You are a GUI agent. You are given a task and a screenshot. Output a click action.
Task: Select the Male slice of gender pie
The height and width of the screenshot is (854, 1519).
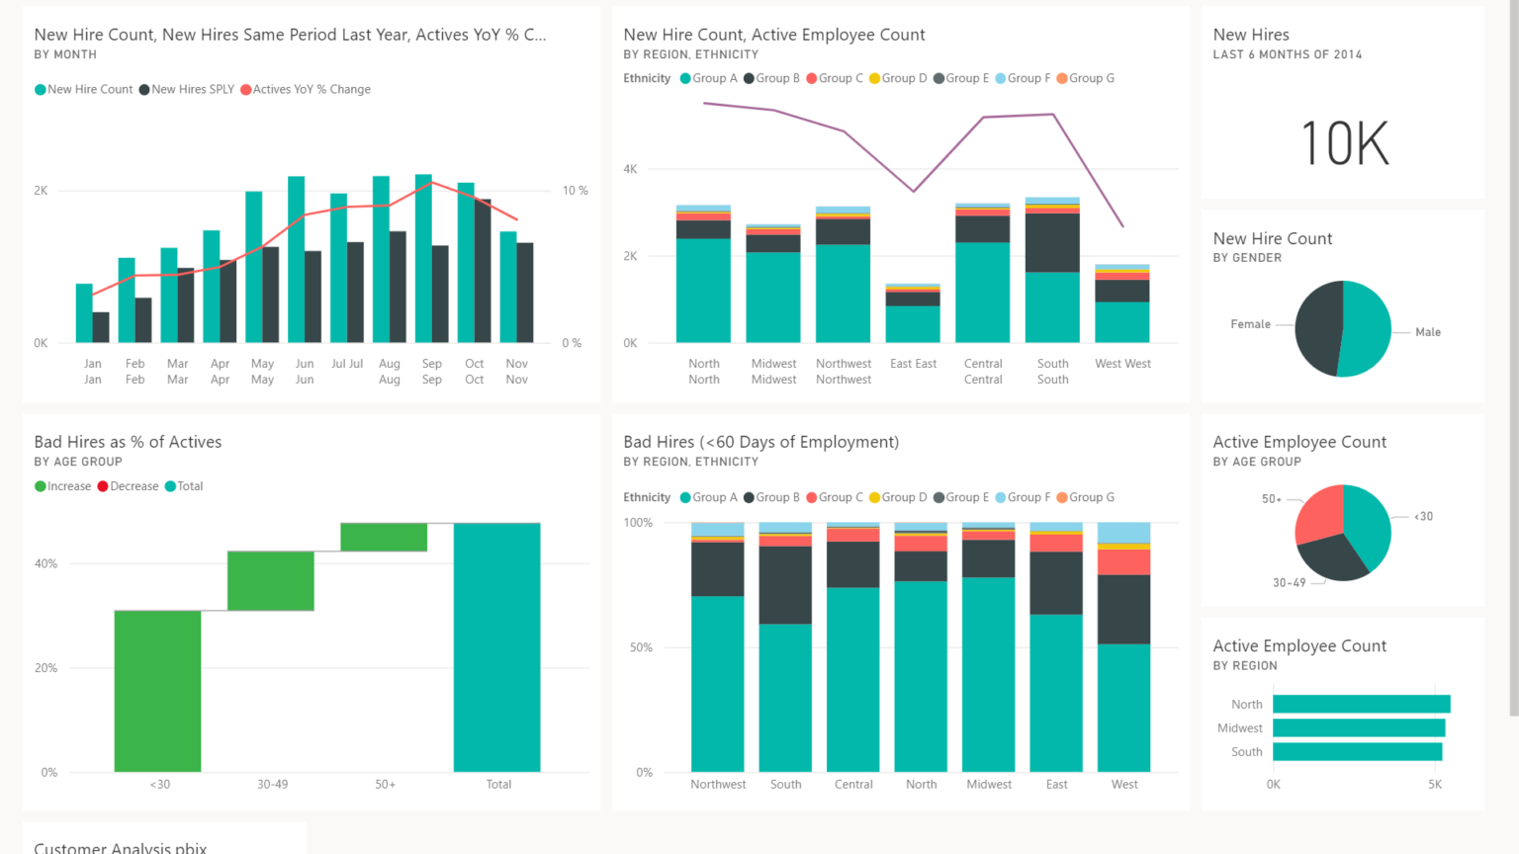pos(1367,328)
